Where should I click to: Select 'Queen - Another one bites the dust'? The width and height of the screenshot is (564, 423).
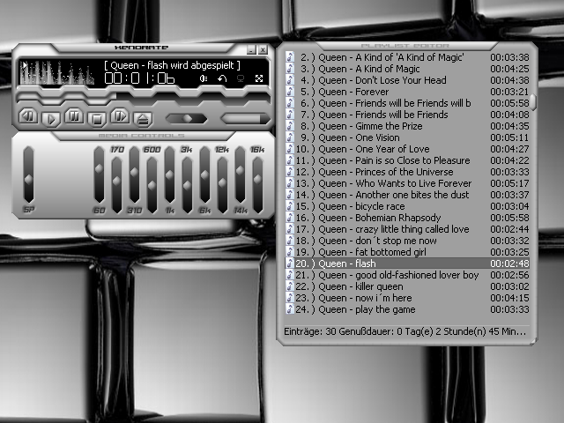(407, 195)
